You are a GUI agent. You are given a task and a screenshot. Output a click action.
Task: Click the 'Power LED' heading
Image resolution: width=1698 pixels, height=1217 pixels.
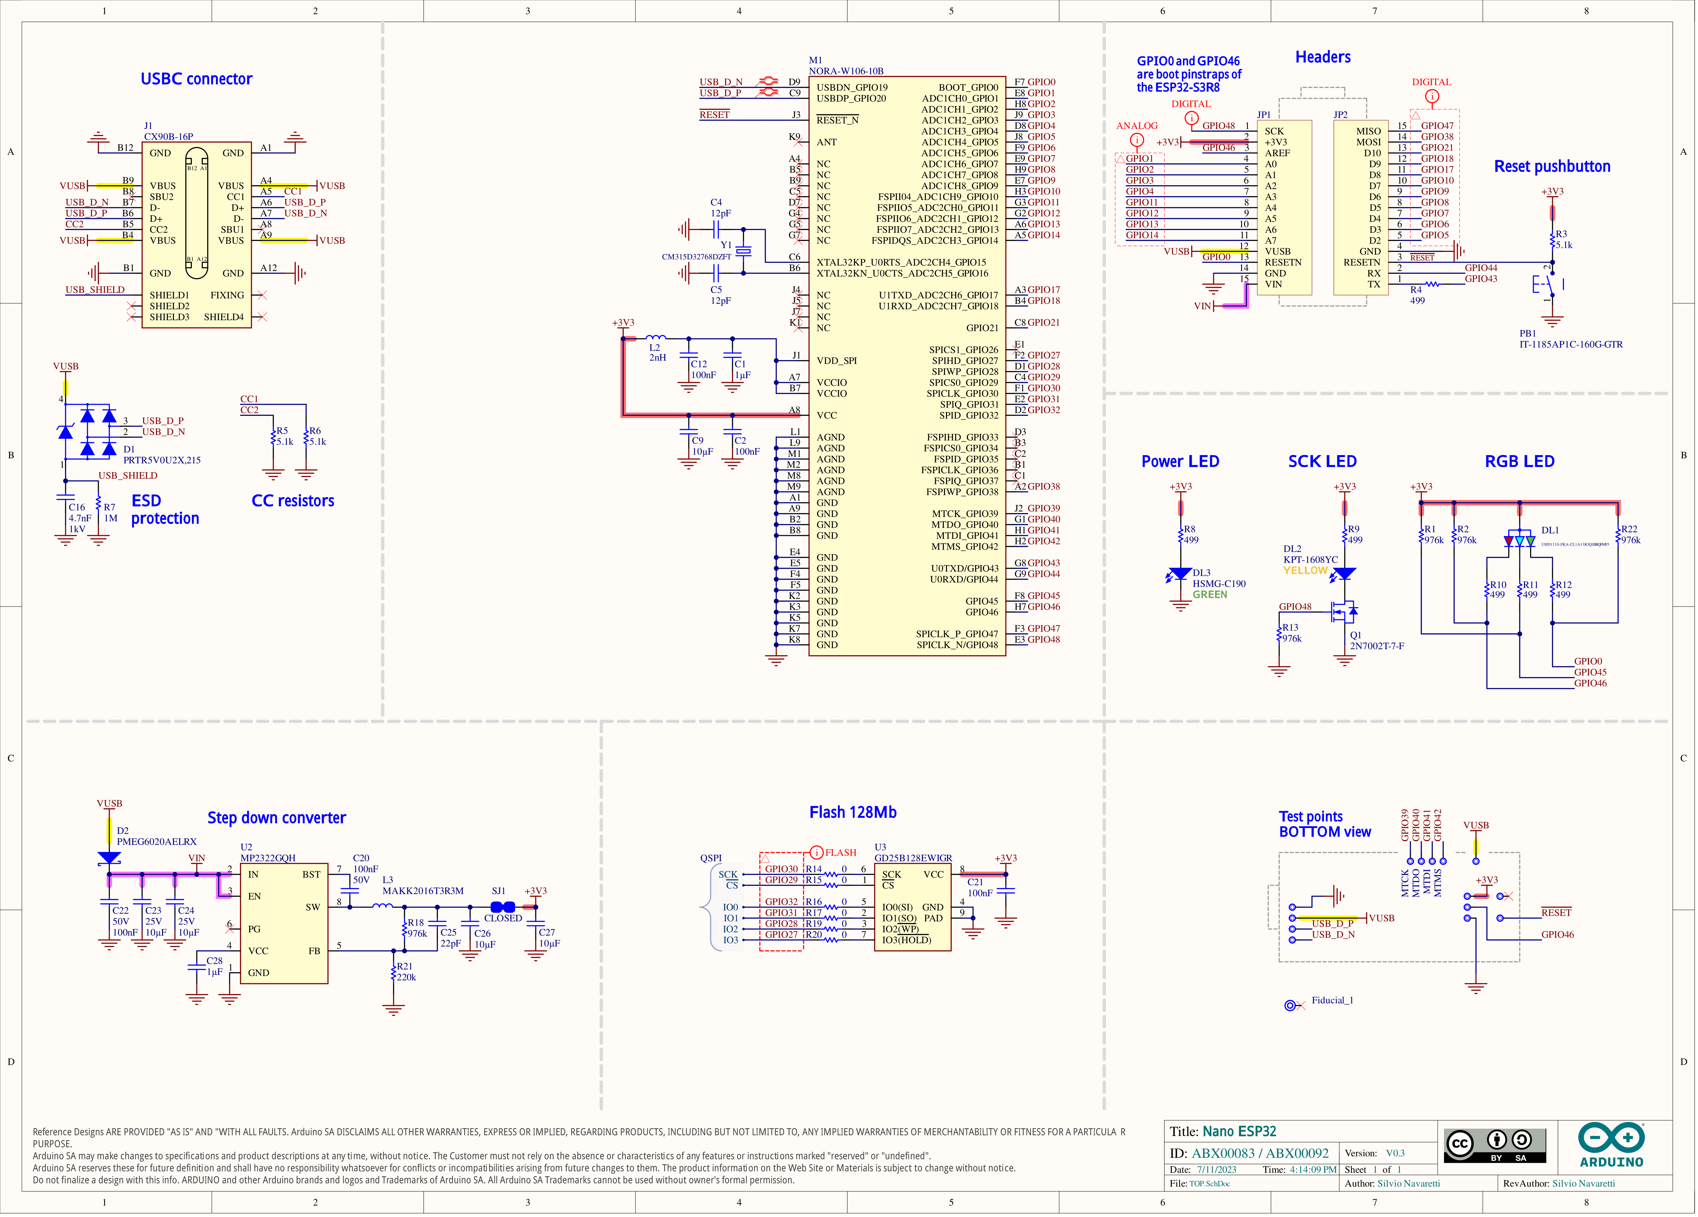coord(1180,461)
